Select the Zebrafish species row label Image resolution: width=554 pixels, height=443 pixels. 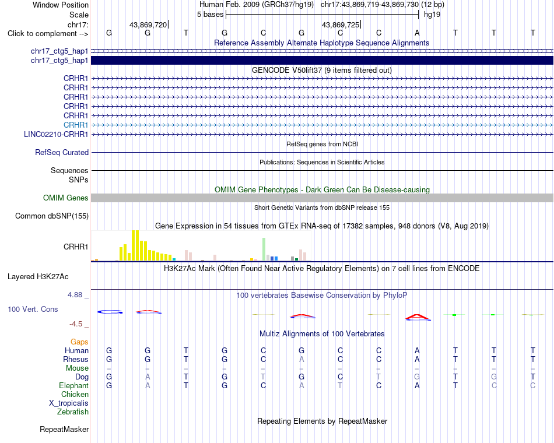pos(73,412)
